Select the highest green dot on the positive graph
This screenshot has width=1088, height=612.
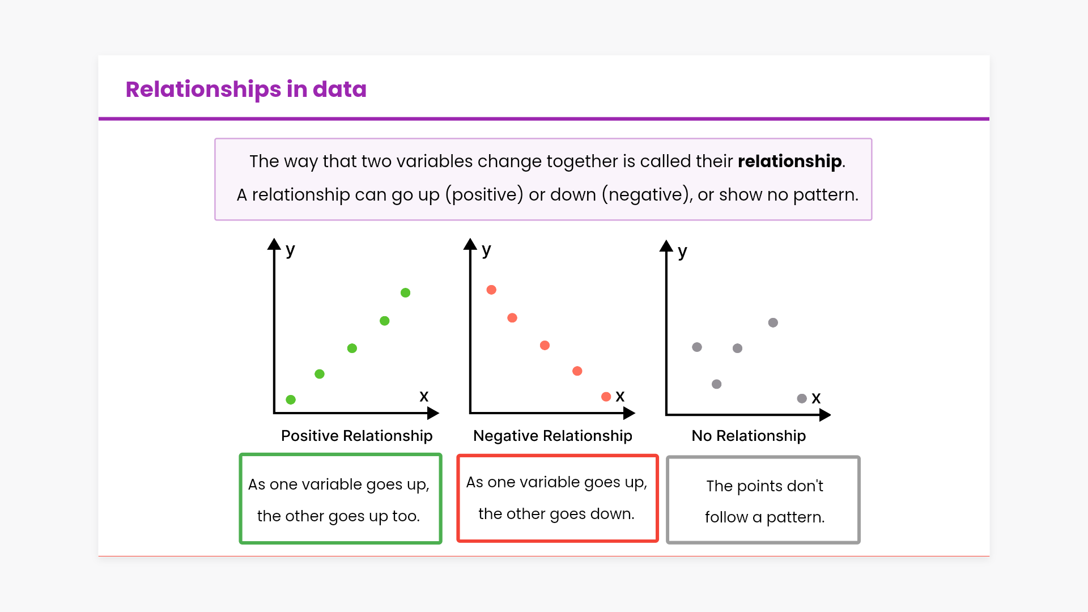(x=405, y=293)
